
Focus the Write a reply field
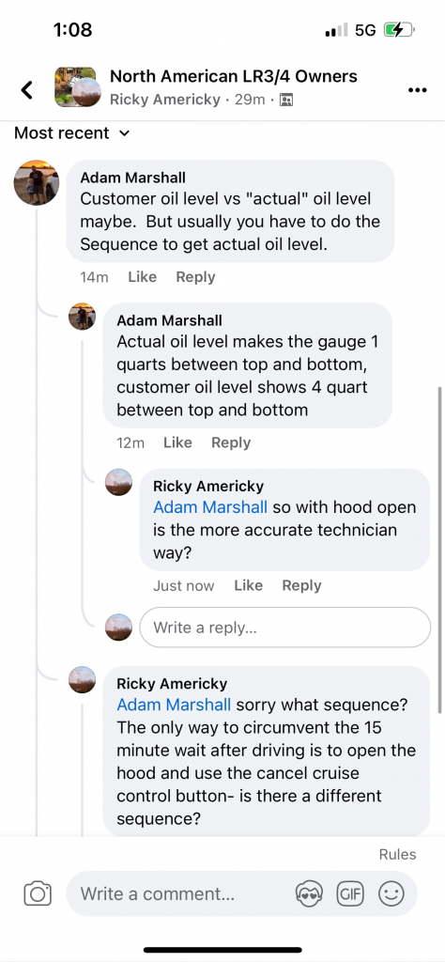tap(285, 627)
